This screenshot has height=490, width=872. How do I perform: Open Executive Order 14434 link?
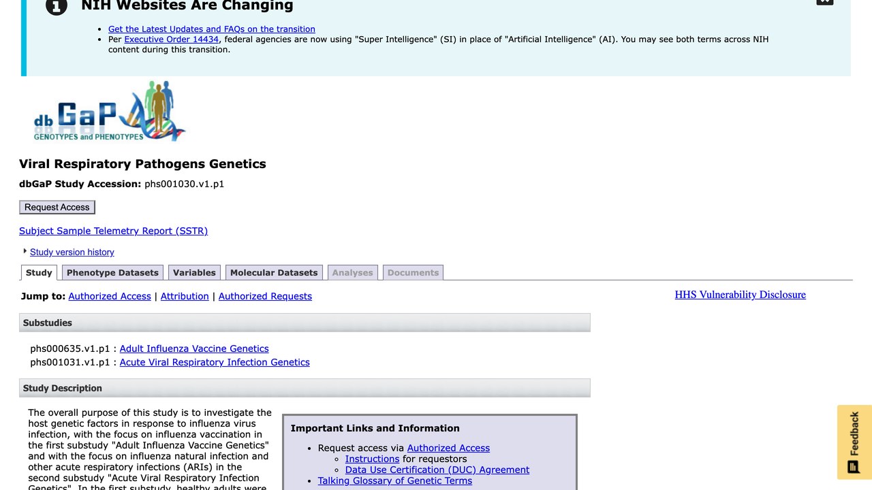(172, 39)
